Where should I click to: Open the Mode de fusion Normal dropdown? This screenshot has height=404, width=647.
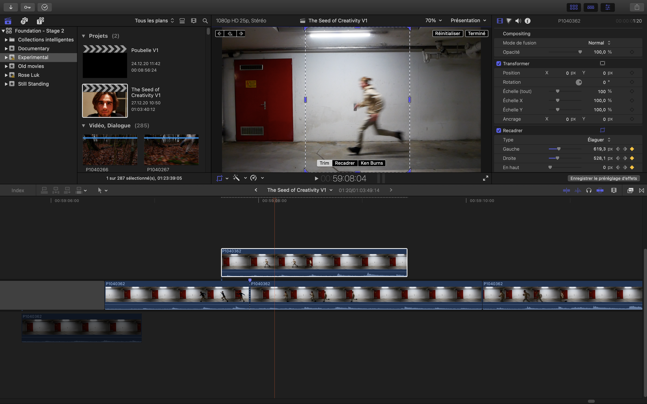pyautogui.click(x=599, y=43)
